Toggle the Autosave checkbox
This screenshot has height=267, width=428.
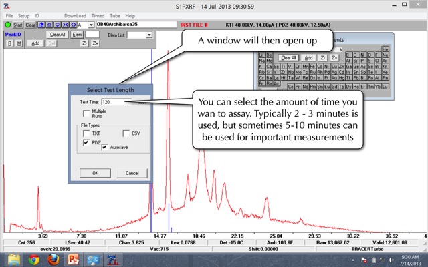pos(104,148)
